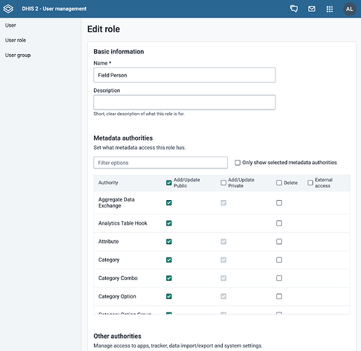Open User role in the sidebar
The image size is (361, 351).
(15, 40)
